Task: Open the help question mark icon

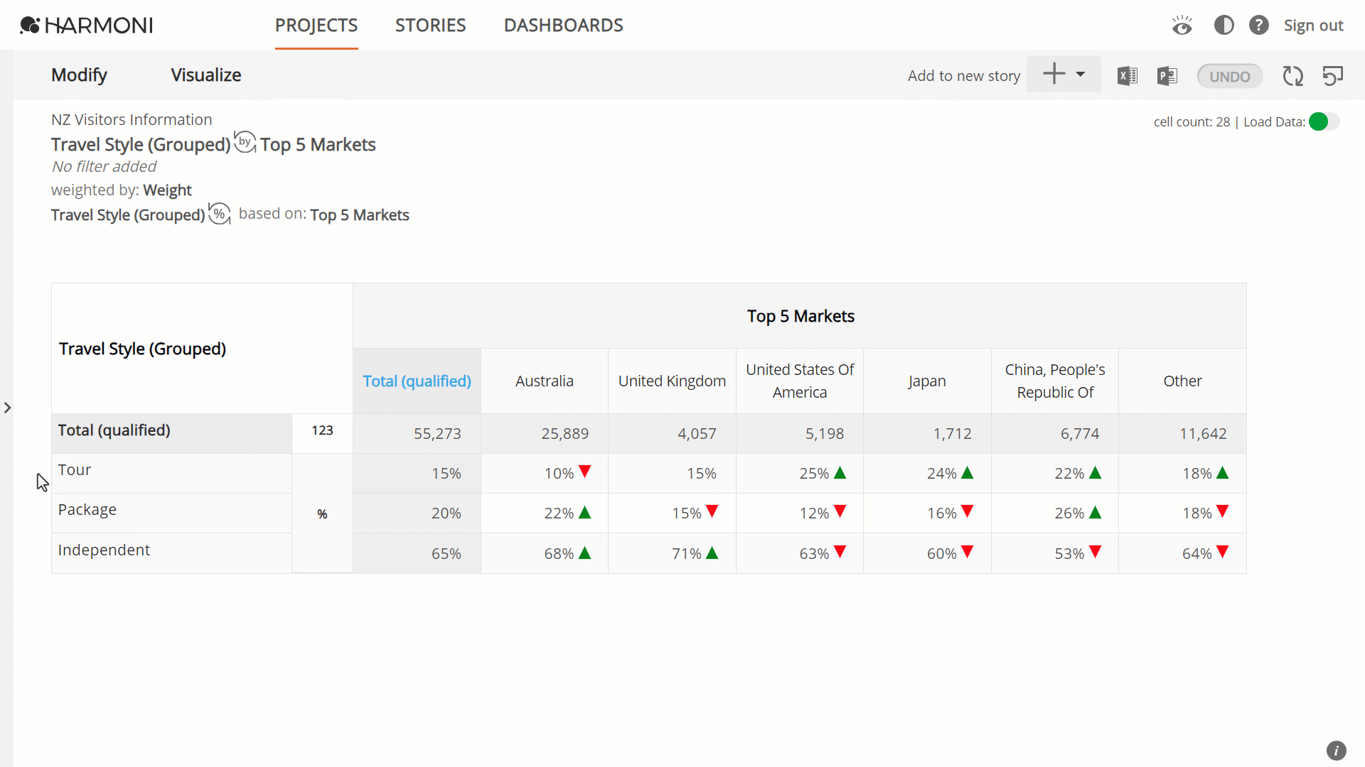Action: [x=1259, y=26]
